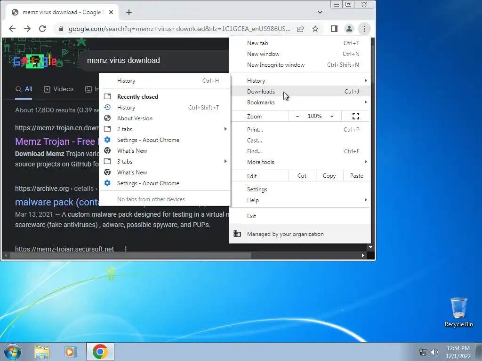Click the page scroll-down arrow
The image size is (482, 361).
371,247
